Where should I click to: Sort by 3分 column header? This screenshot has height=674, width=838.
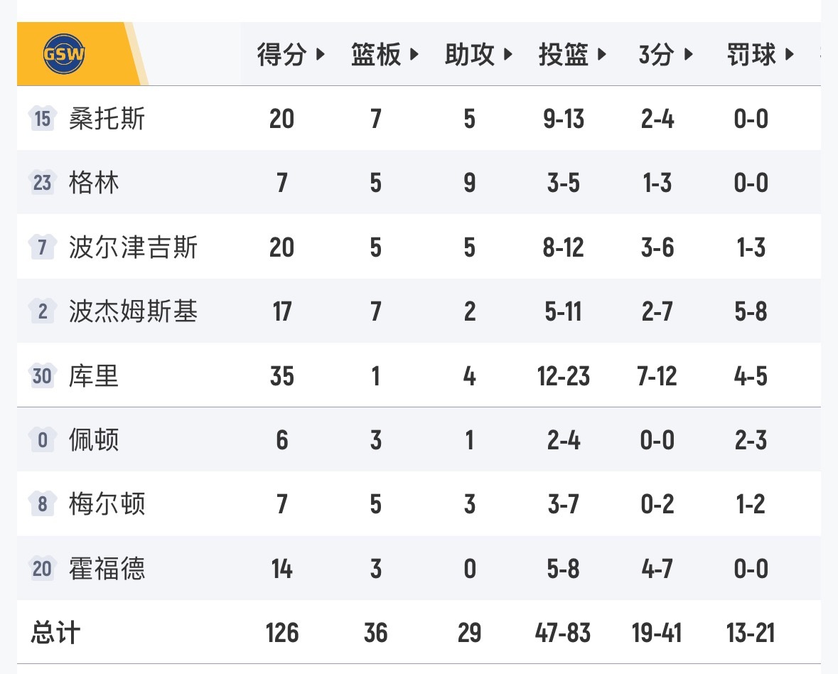665,55
